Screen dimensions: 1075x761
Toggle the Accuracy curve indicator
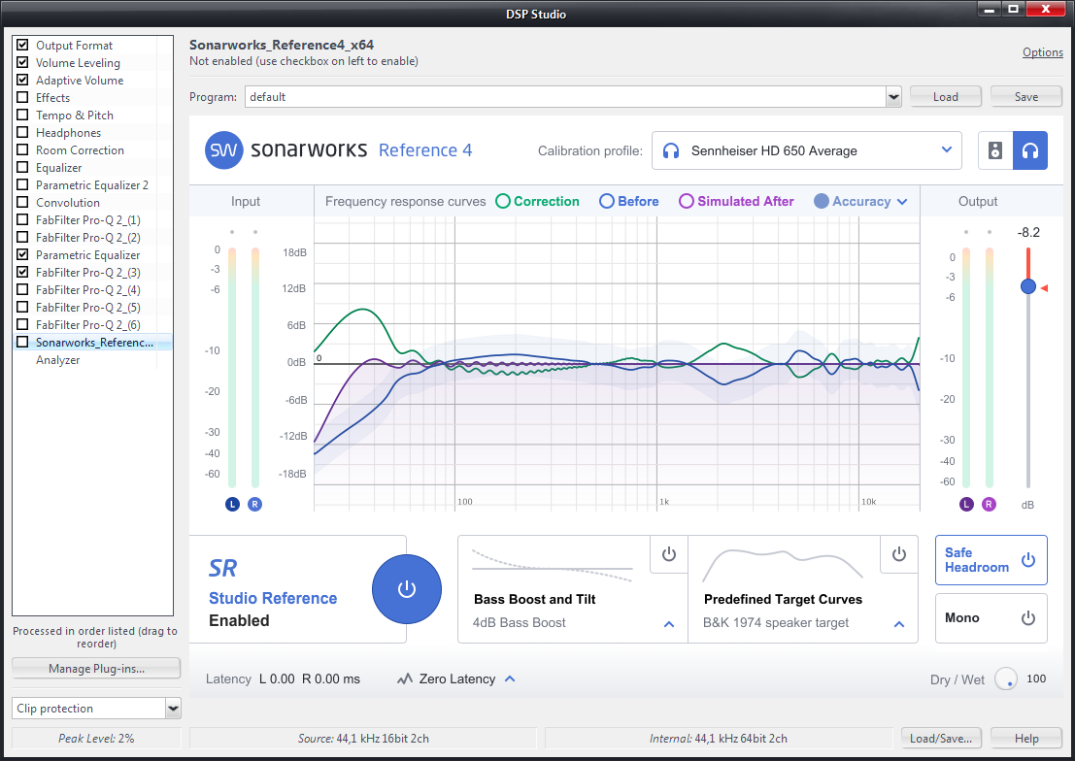[x=822, y=201]
